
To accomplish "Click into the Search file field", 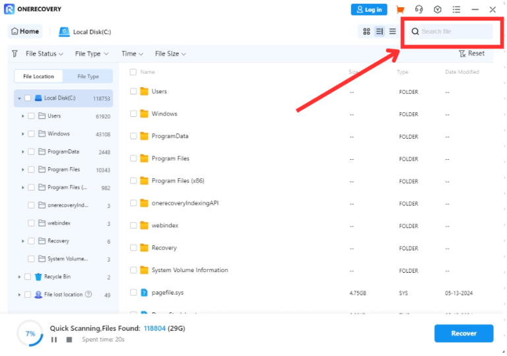I will [x=451, y=32].
